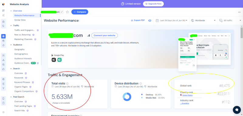The image size is (243, 116).
Task: Click the mobile site preview thumbnail
Action: click(x=187, y=55)
